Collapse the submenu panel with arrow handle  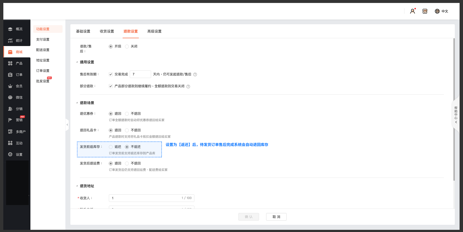67,125
